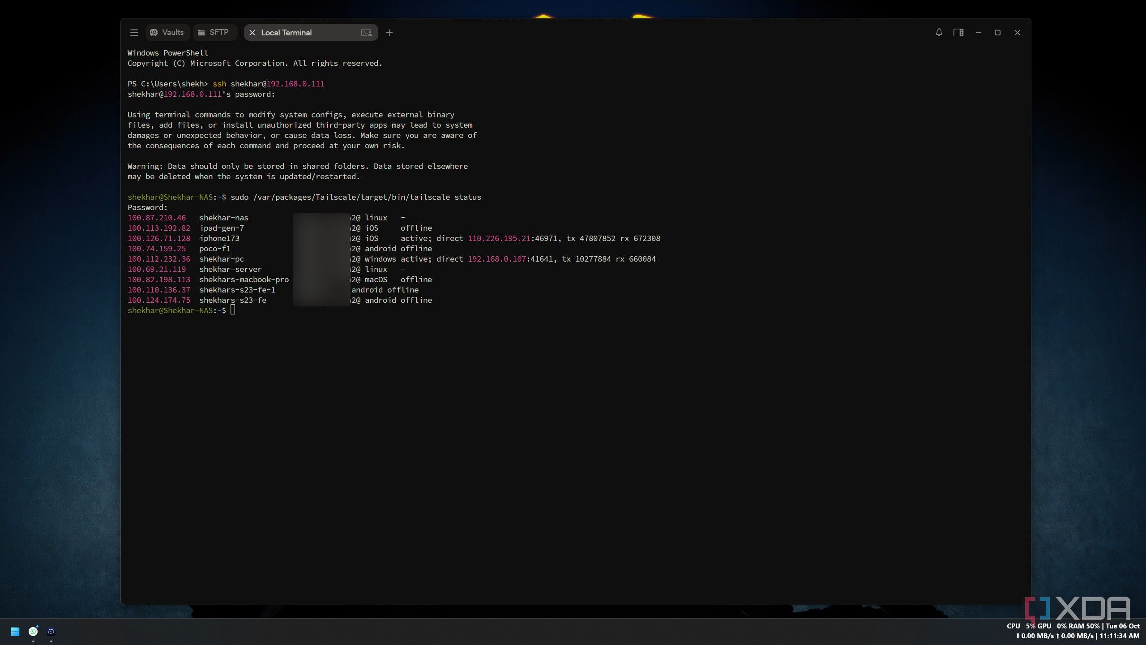Viewport: 1146px width, 645px height.
Task: Click the hostname ipad-gen-7
Action: point(222,228)
